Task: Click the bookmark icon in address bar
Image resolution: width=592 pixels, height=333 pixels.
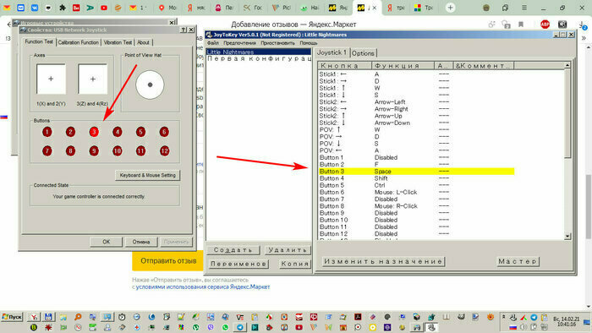Action: coord(521,25)
